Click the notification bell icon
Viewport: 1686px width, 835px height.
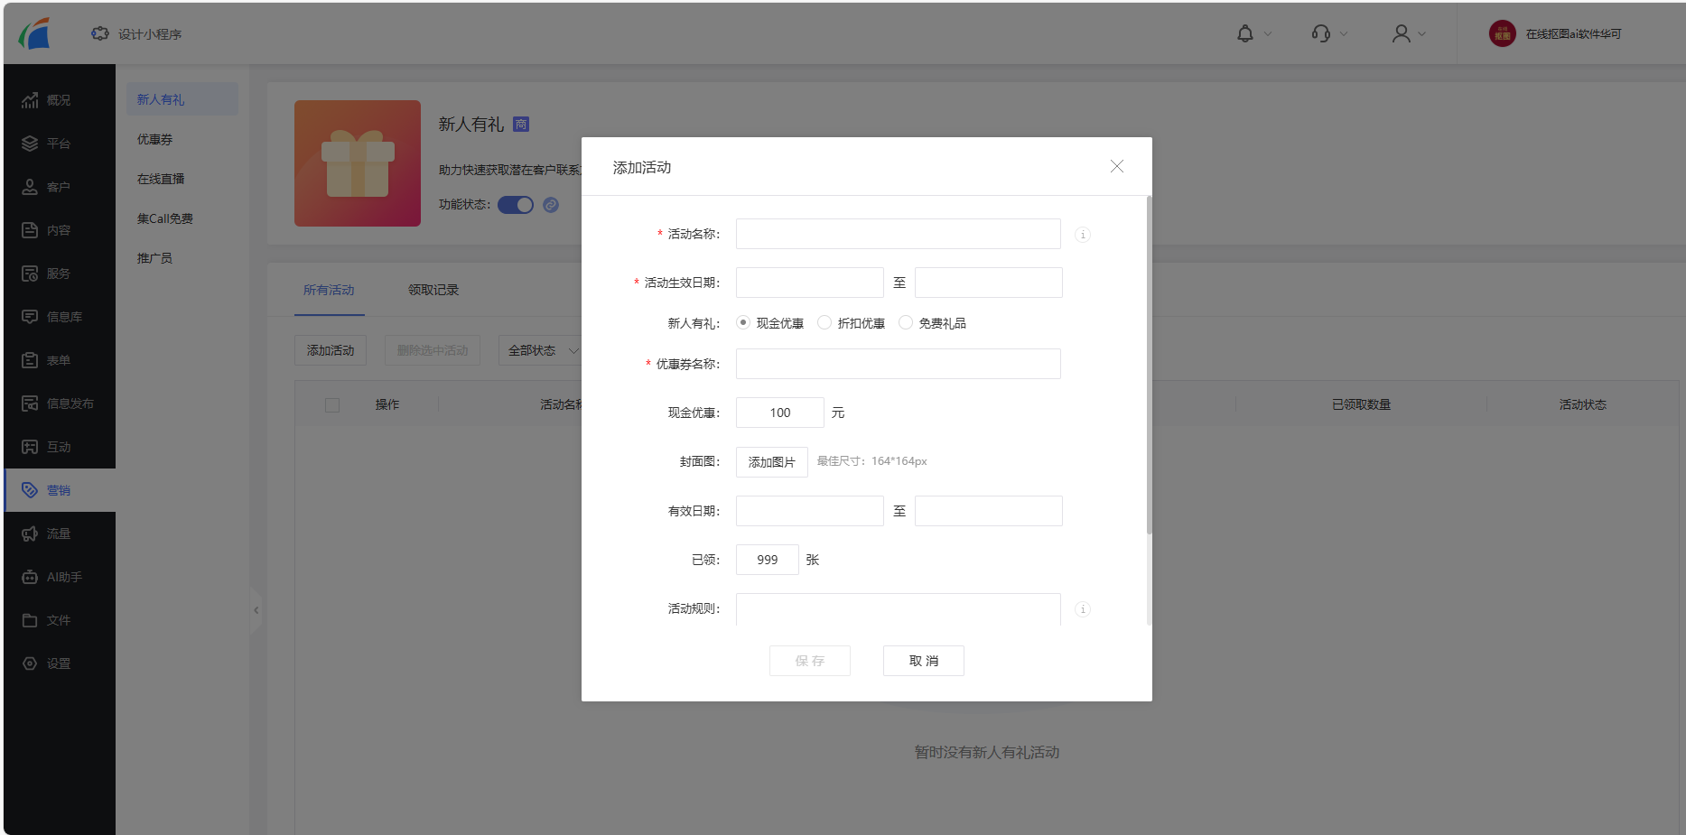[x=1245, y=34]
